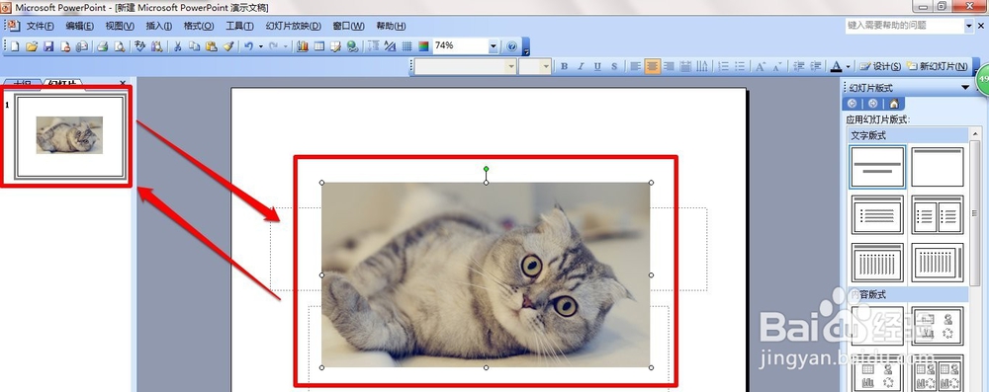Open the 视图(V) menu
Screen dimensions: 989x392
(x=120, y=26)
